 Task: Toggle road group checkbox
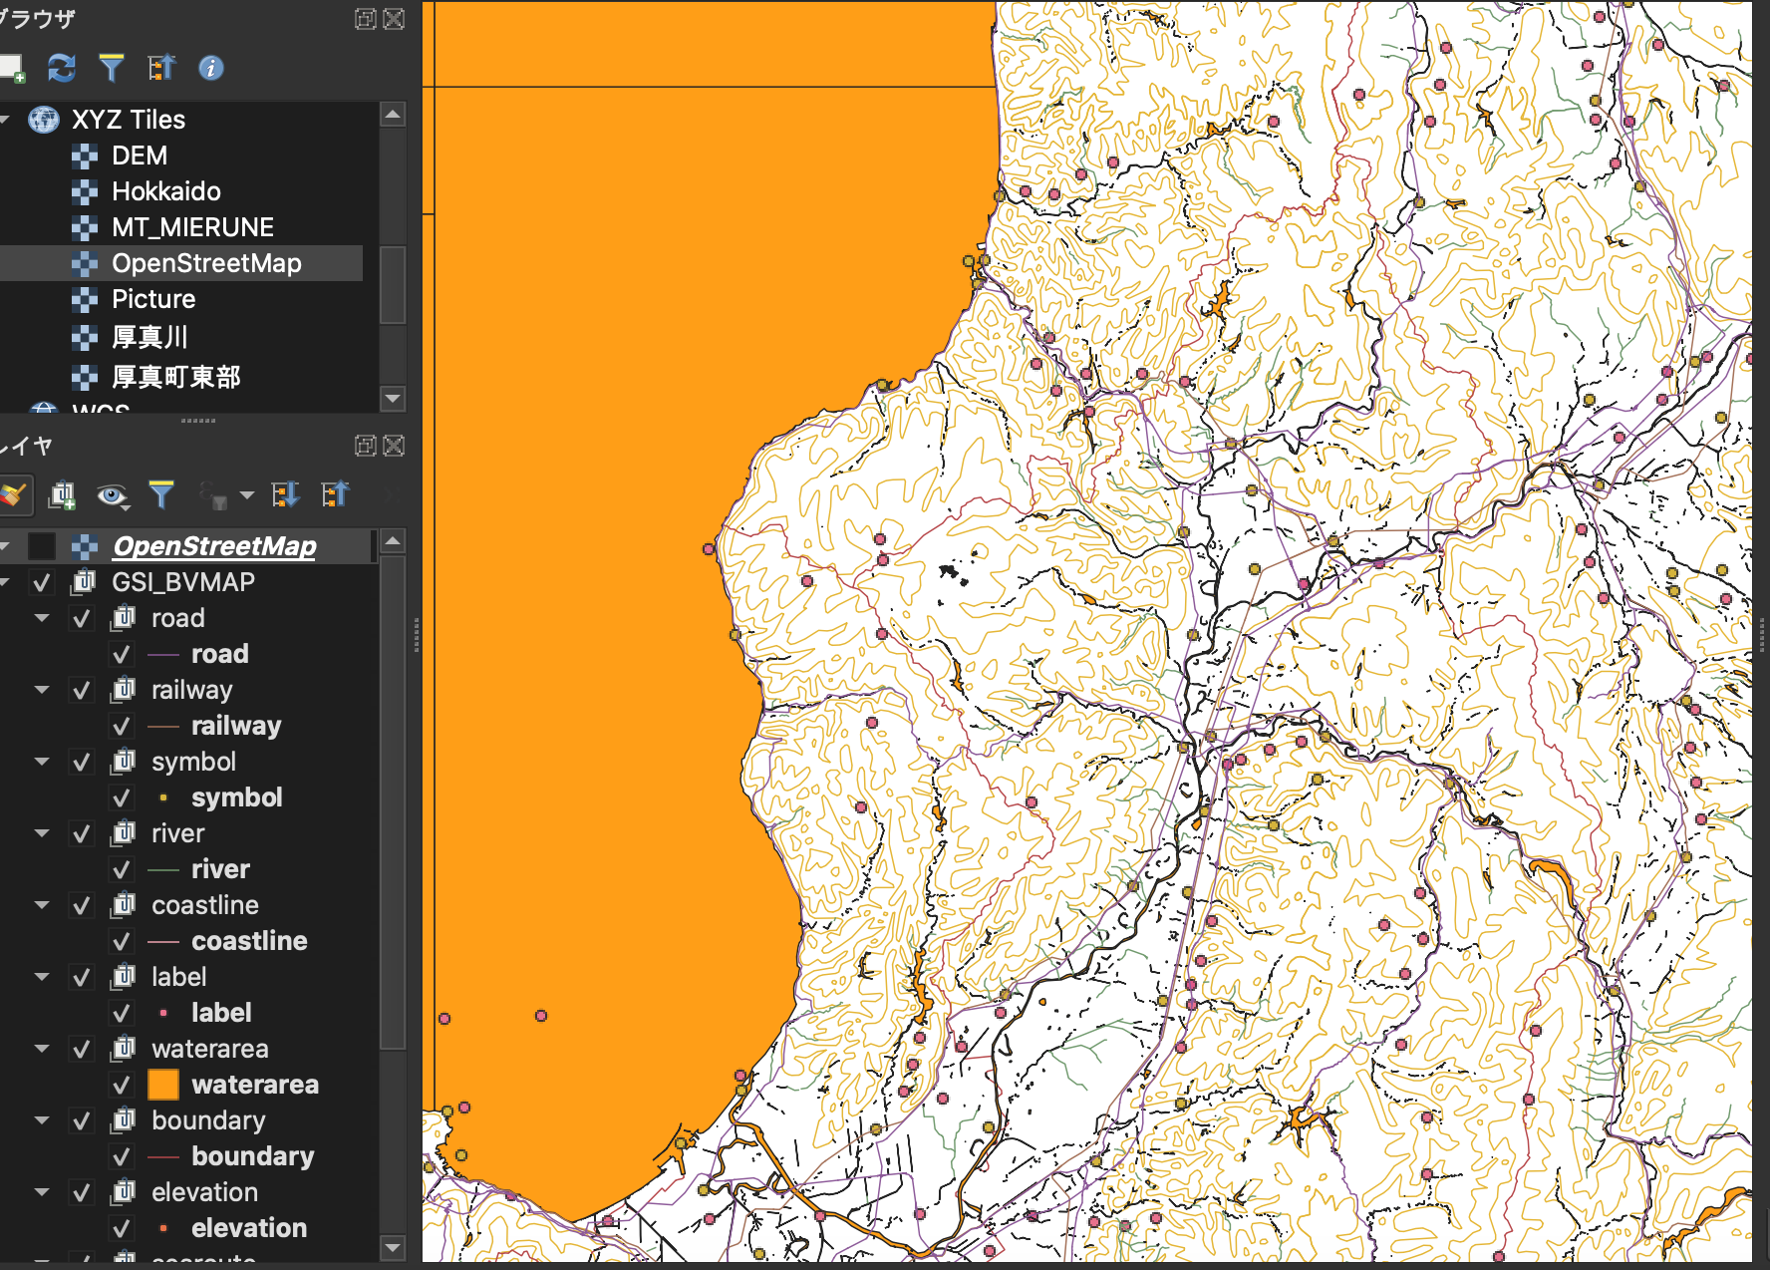click(x=82, y=618)
